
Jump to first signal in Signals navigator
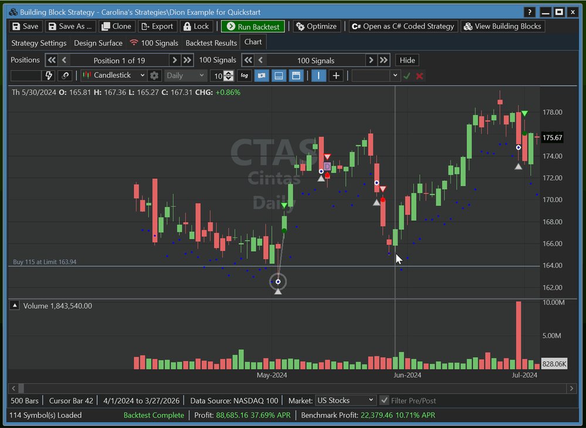tap(248, 60)
